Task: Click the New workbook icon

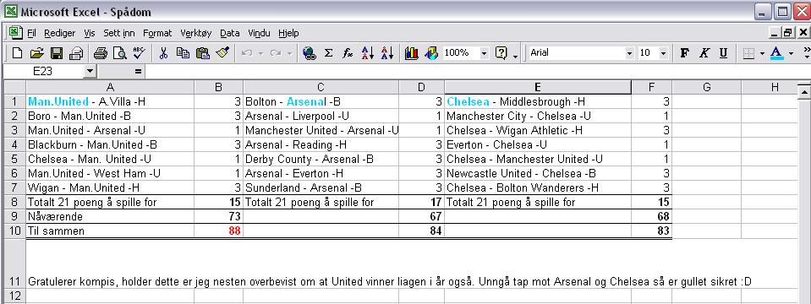Action: point(17,52)
